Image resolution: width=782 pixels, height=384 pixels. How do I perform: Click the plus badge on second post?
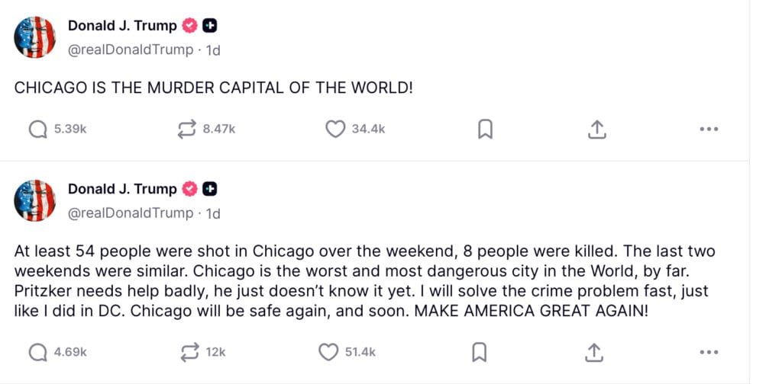click(x=210, y=189)
